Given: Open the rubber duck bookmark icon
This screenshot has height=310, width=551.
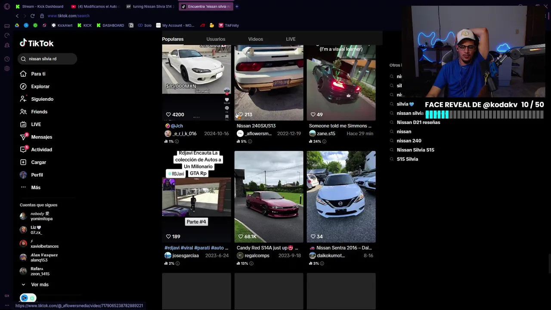Looking at the screenshot, I should click(212, 25).
